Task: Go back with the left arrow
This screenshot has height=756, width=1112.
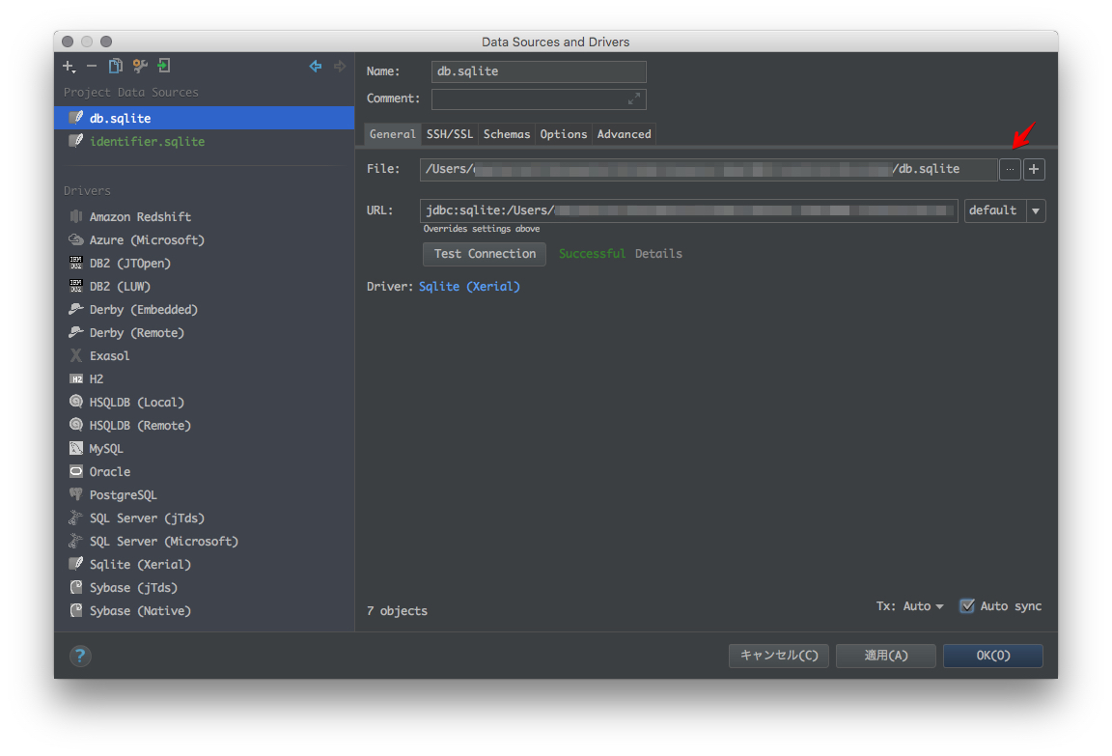Action: (316, 66)
